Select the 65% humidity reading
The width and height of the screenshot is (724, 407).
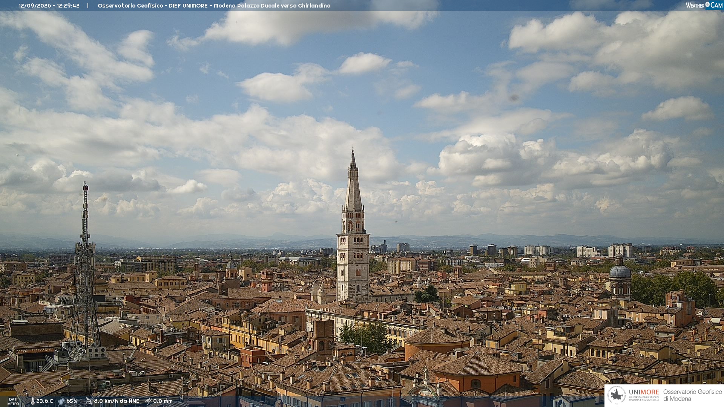(72, 401)
